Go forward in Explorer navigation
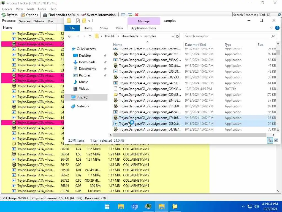The height and width of the screenshot is (212, 282). pyautogui.click(x=78, y=36)
